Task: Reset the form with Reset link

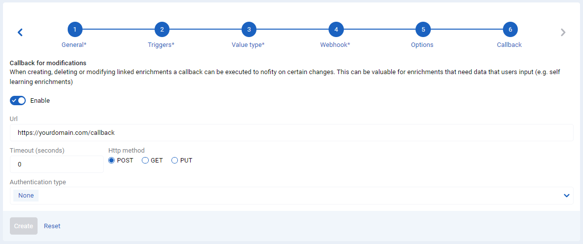Action: click(x=52, y=226)
